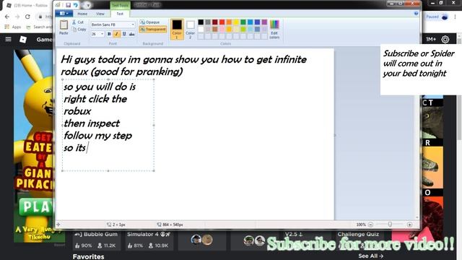Click the Chrome profile avatar next to Paused
462x260 pixels.
[x=445, y=17]
